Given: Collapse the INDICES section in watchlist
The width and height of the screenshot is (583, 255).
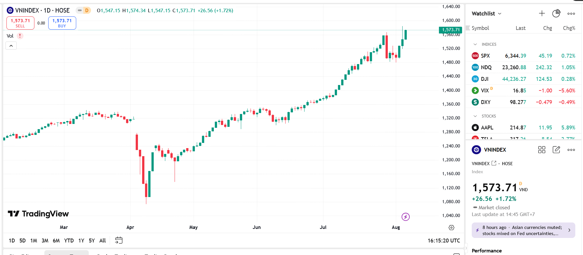Looking at the screenshot, I should tap(475, 44).
